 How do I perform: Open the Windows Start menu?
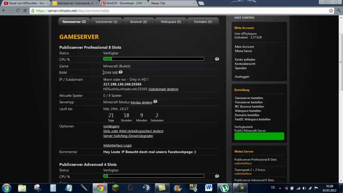click(x=6, y=188)
